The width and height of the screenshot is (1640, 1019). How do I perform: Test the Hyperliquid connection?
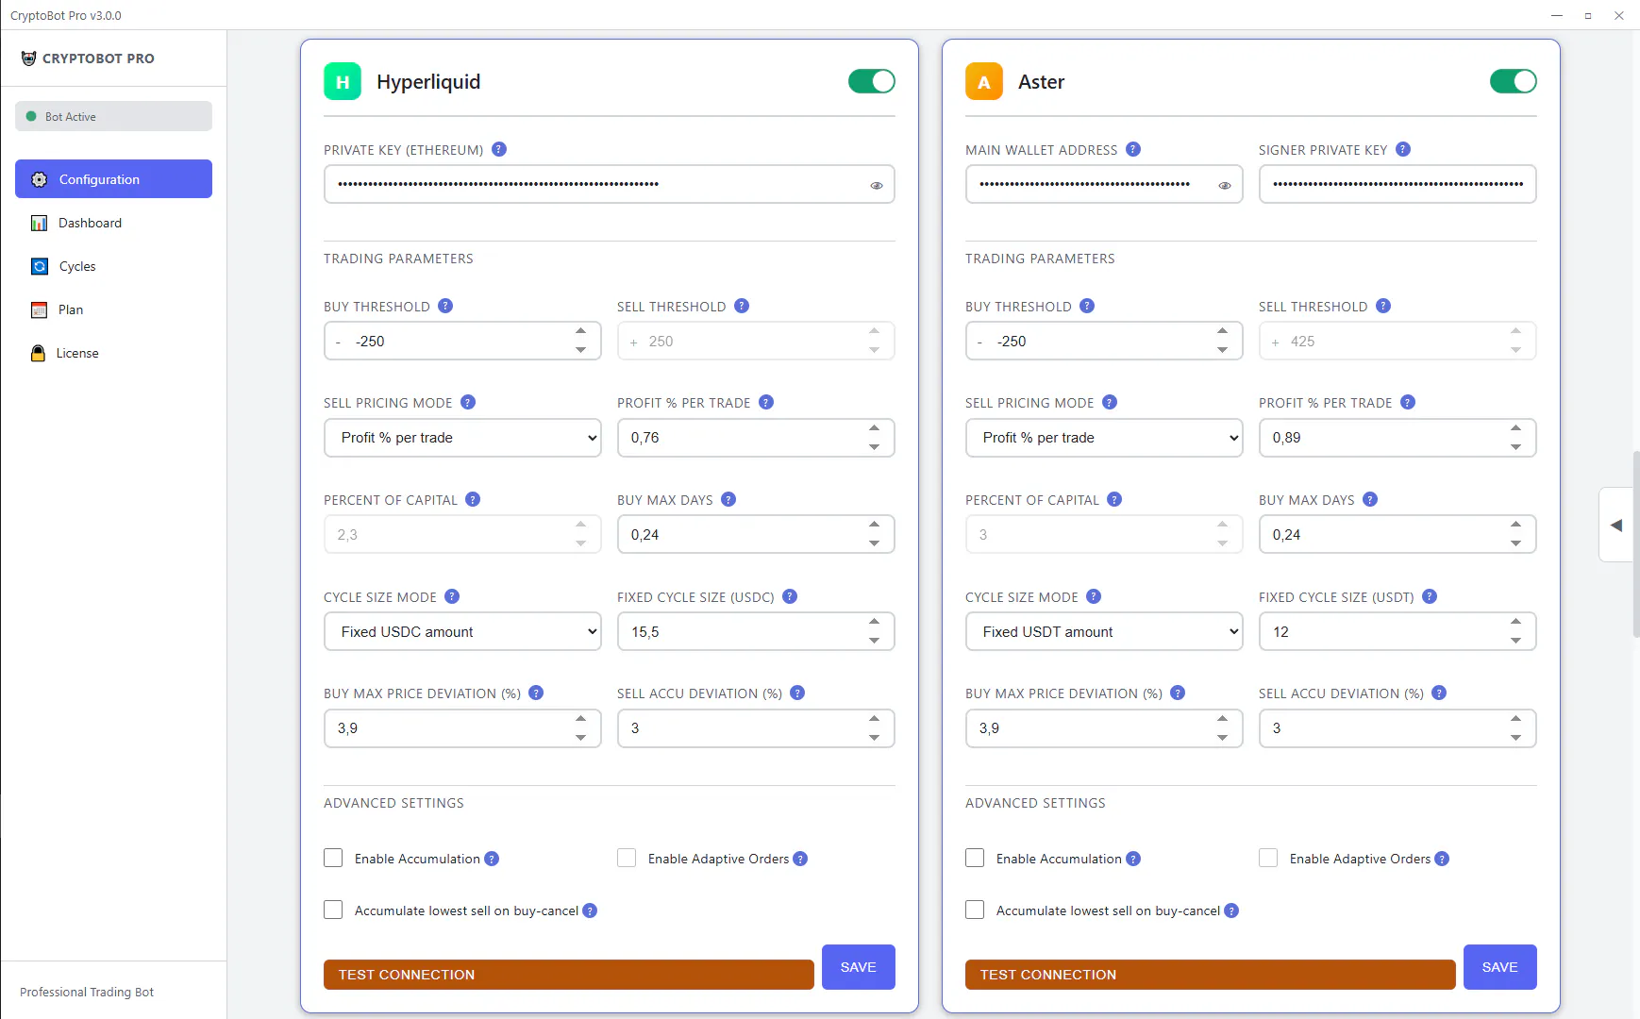[x=569, y=975]
